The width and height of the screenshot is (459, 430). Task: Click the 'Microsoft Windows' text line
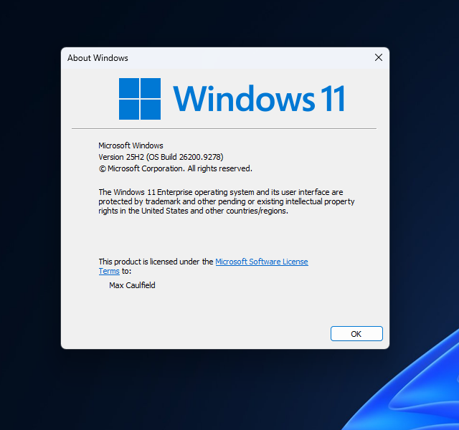[x=131, y=145]
